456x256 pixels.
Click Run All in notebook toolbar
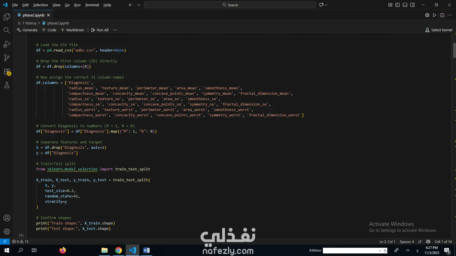[100, 30]
